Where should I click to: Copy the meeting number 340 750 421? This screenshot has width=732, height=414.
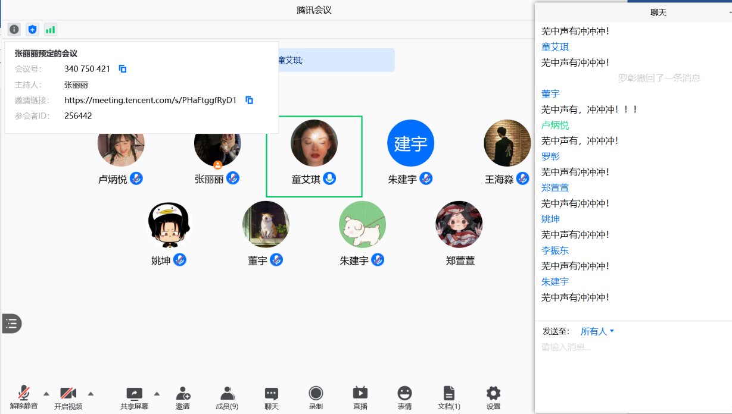tap(122, 68)
